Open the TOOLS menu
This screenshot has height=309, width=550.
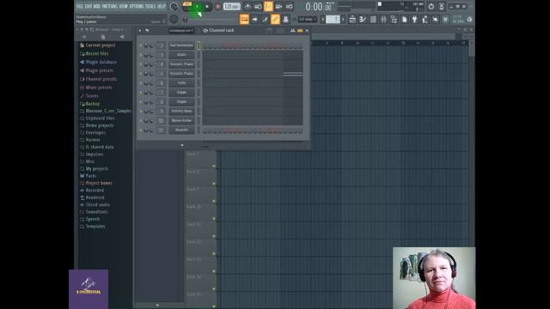(150, 6)
